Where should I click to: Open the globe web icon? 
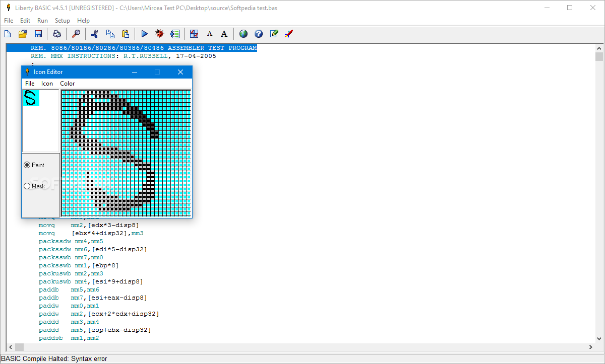[244, 34]
